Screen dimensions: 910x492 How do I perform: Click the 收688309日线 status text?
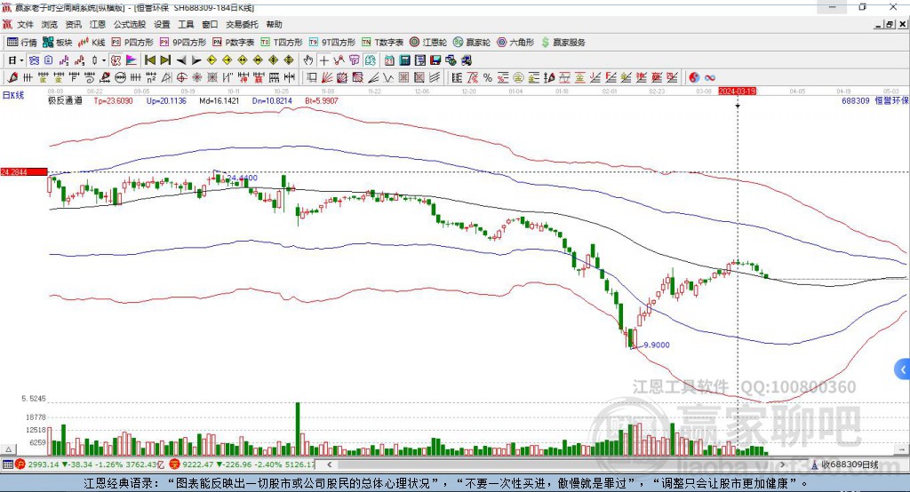850,464
